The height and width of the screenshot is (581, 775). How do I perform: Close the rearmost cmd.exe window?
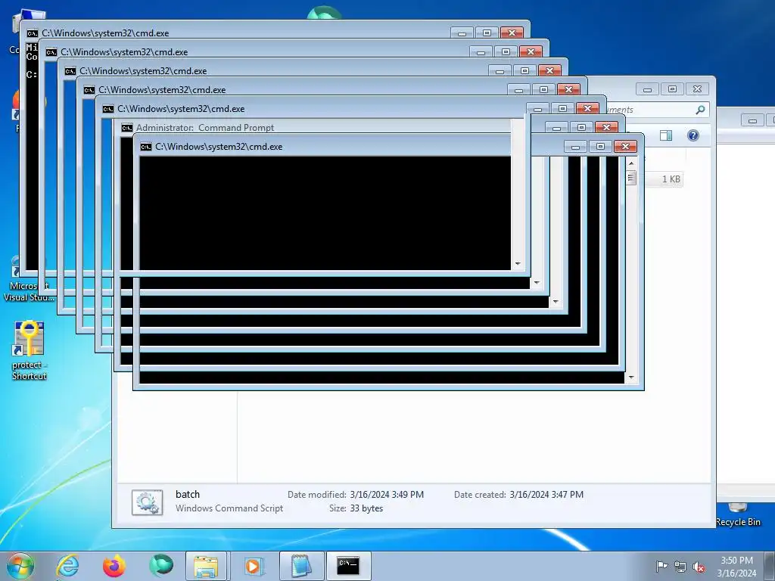[512, 33]
